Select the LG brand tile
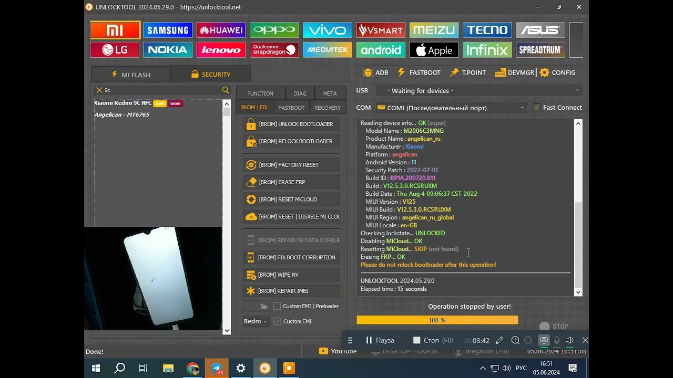Image resolution: width=673 pixels, height=378 pixels. click(x=115, y=50)
